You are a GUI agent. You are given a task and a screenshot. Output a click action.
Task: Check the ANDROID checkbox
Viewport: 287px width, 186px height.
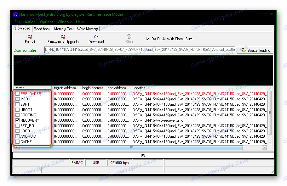click(x=17, y=136)
